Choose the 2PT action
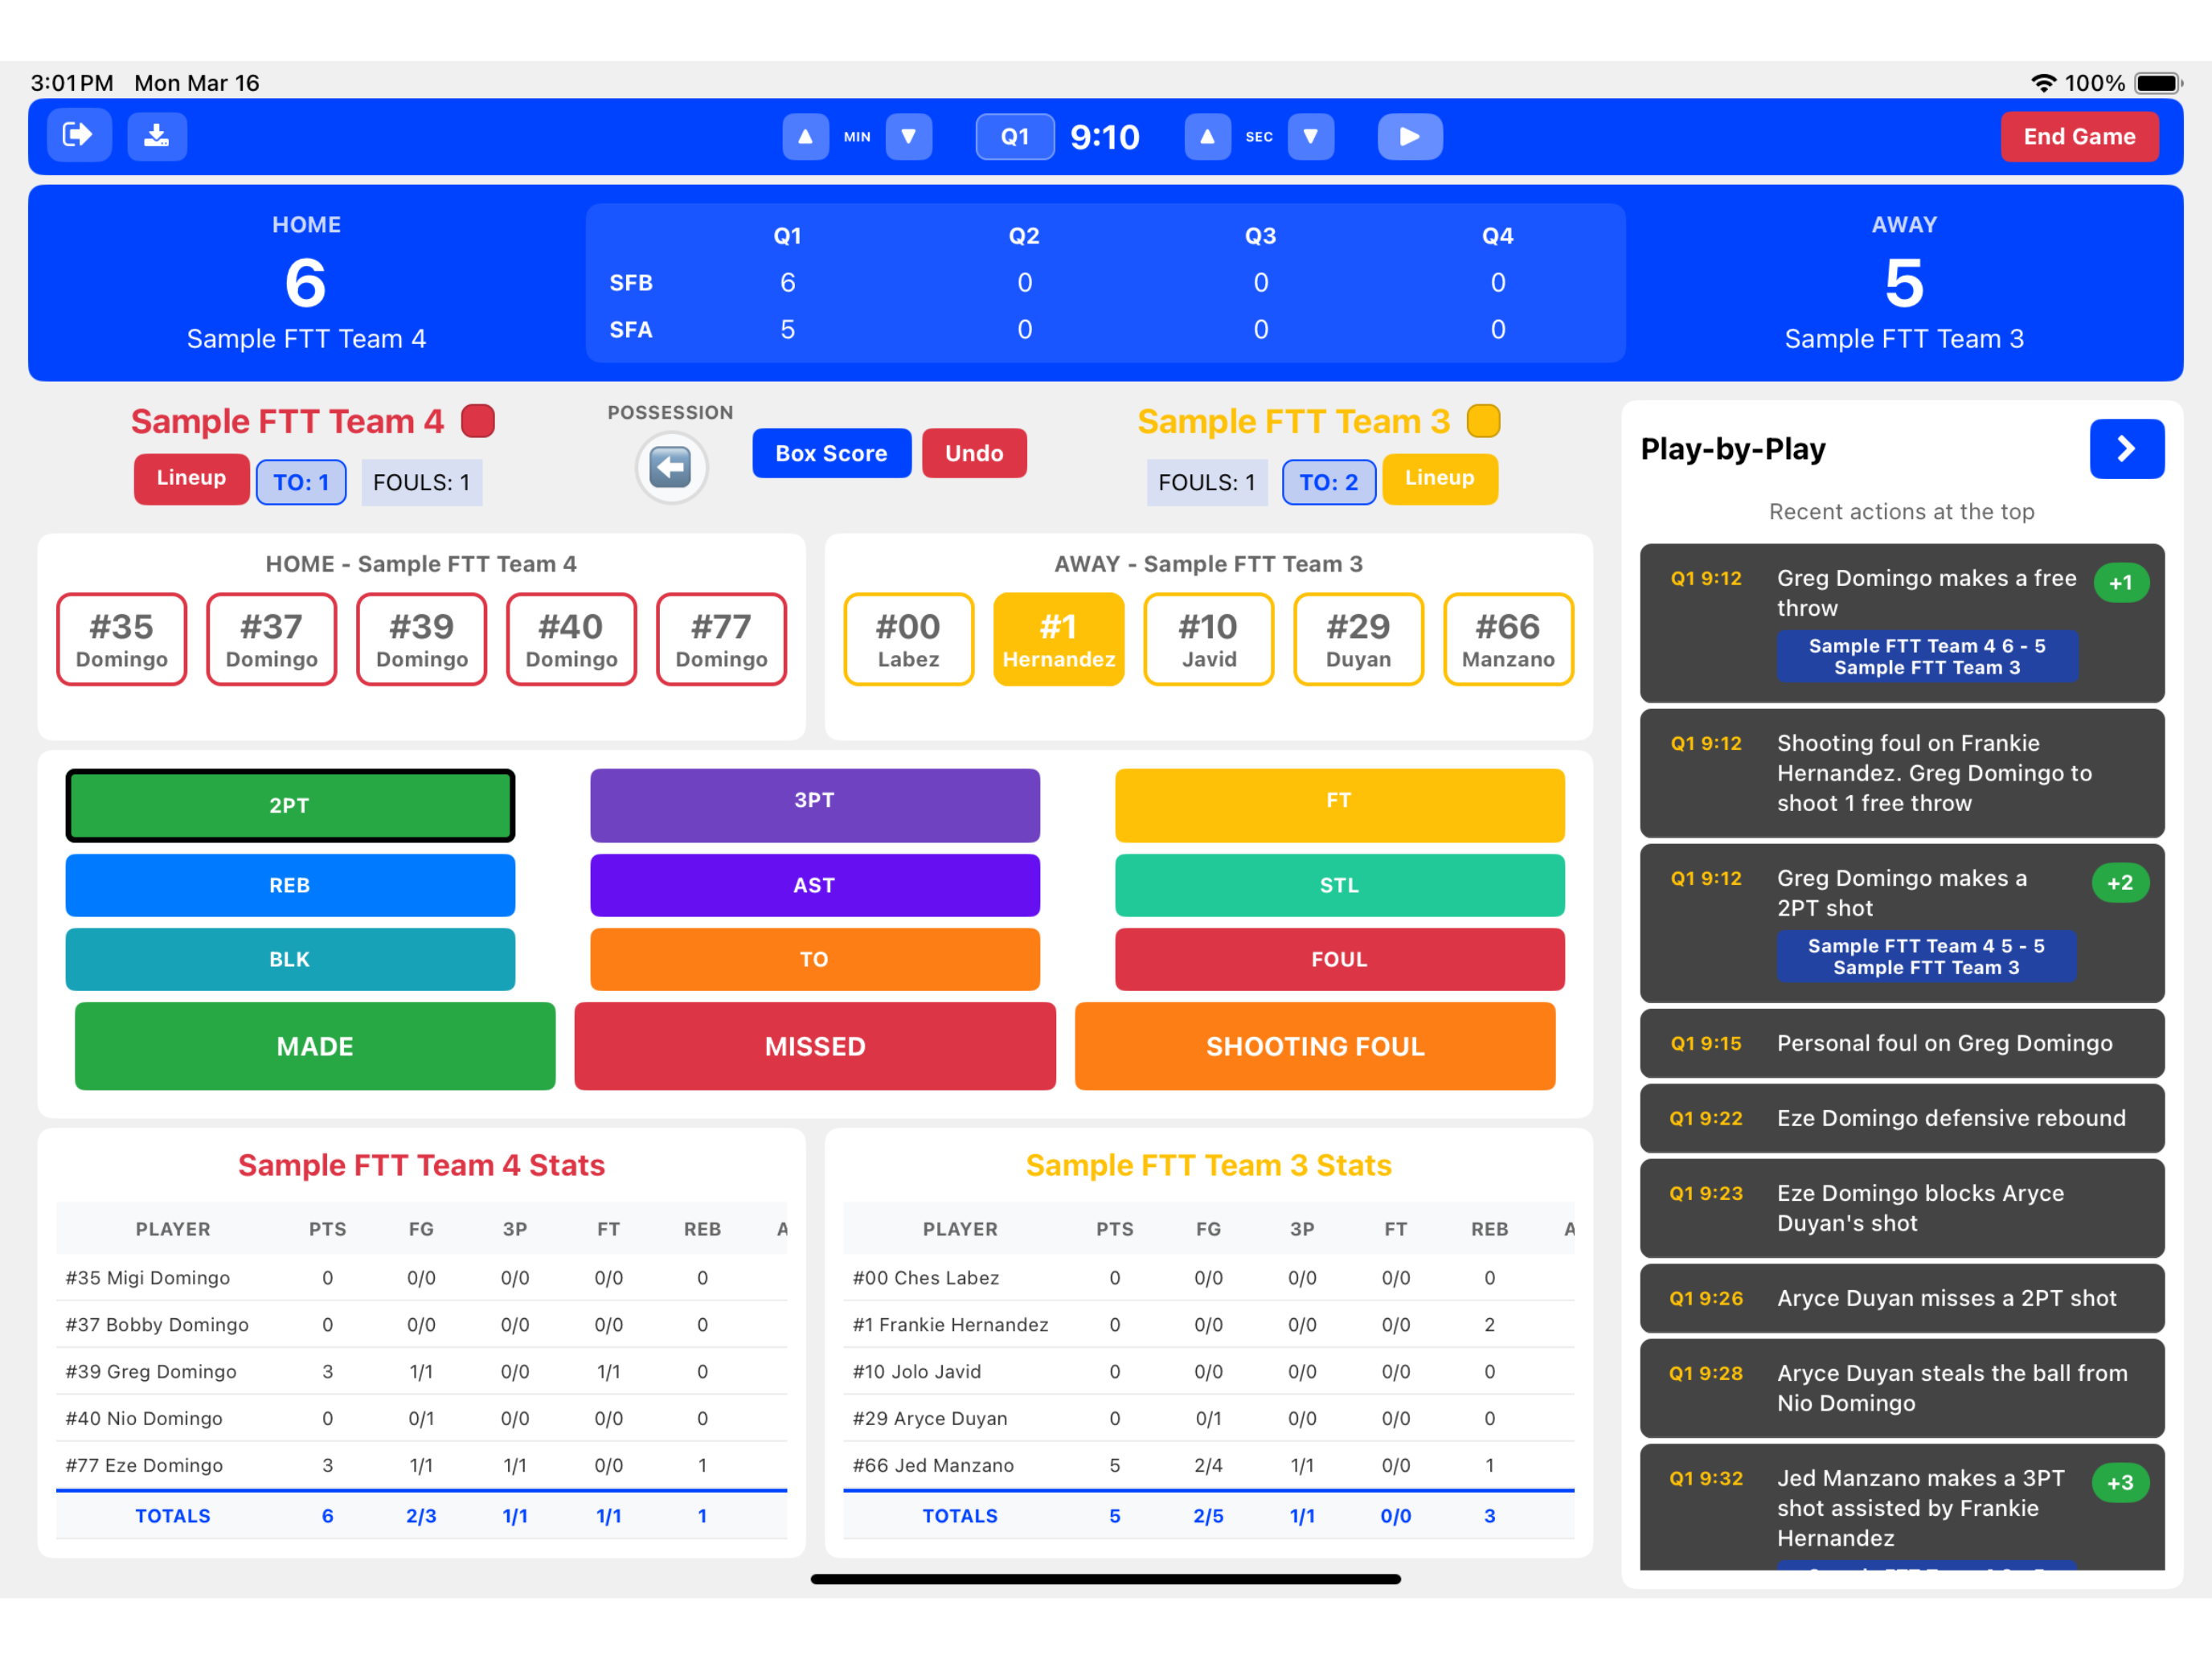Screen dimensions: 2212x1659 (x=290, y=805)
